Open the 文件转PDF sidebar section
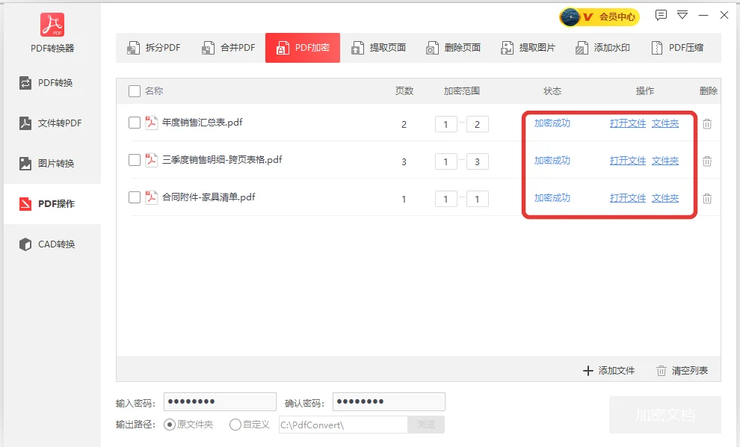 (x=52, y=123)
